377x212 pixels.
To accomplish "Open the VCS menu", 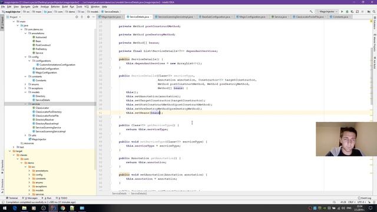I will 87,6.
